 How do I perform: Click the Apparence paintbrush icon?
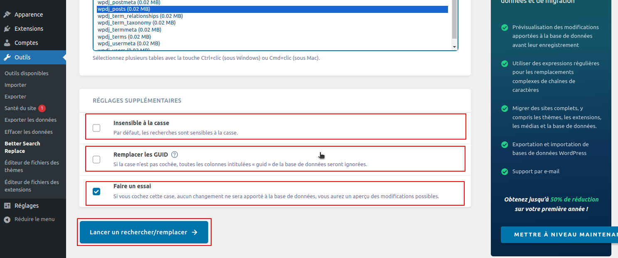click(7, 15)
